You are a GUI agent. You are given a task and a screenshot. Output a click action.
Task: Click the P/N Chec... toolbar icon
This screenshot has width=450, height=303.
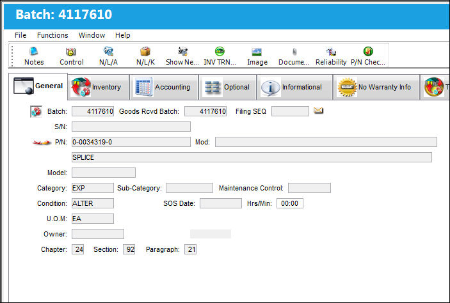(x=368, y=56)
